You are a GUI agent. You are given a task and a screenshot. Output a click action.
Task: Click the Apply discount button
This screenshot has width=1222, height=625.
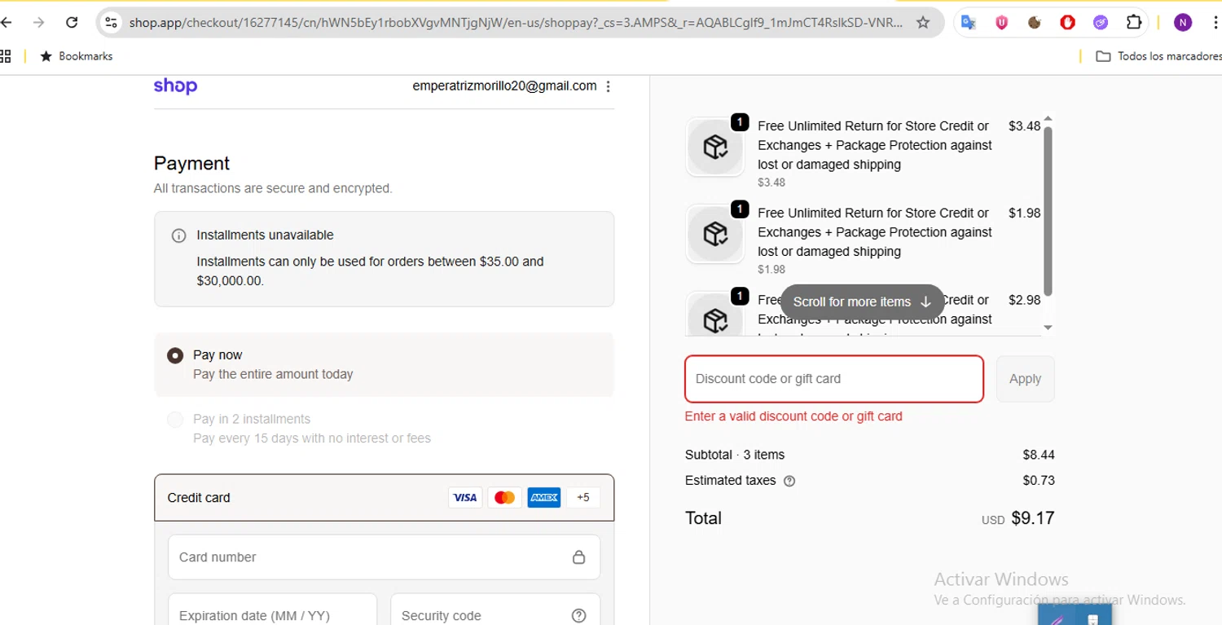pos(1025,379)
